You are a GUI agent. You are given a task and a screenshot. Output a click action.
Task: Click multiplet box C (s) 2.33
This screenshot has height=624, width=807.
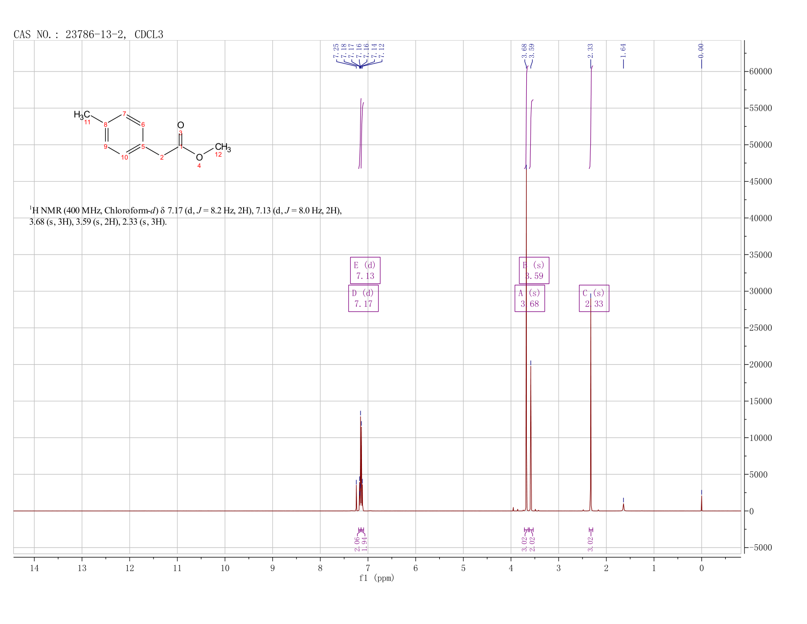tap(594, 299)
